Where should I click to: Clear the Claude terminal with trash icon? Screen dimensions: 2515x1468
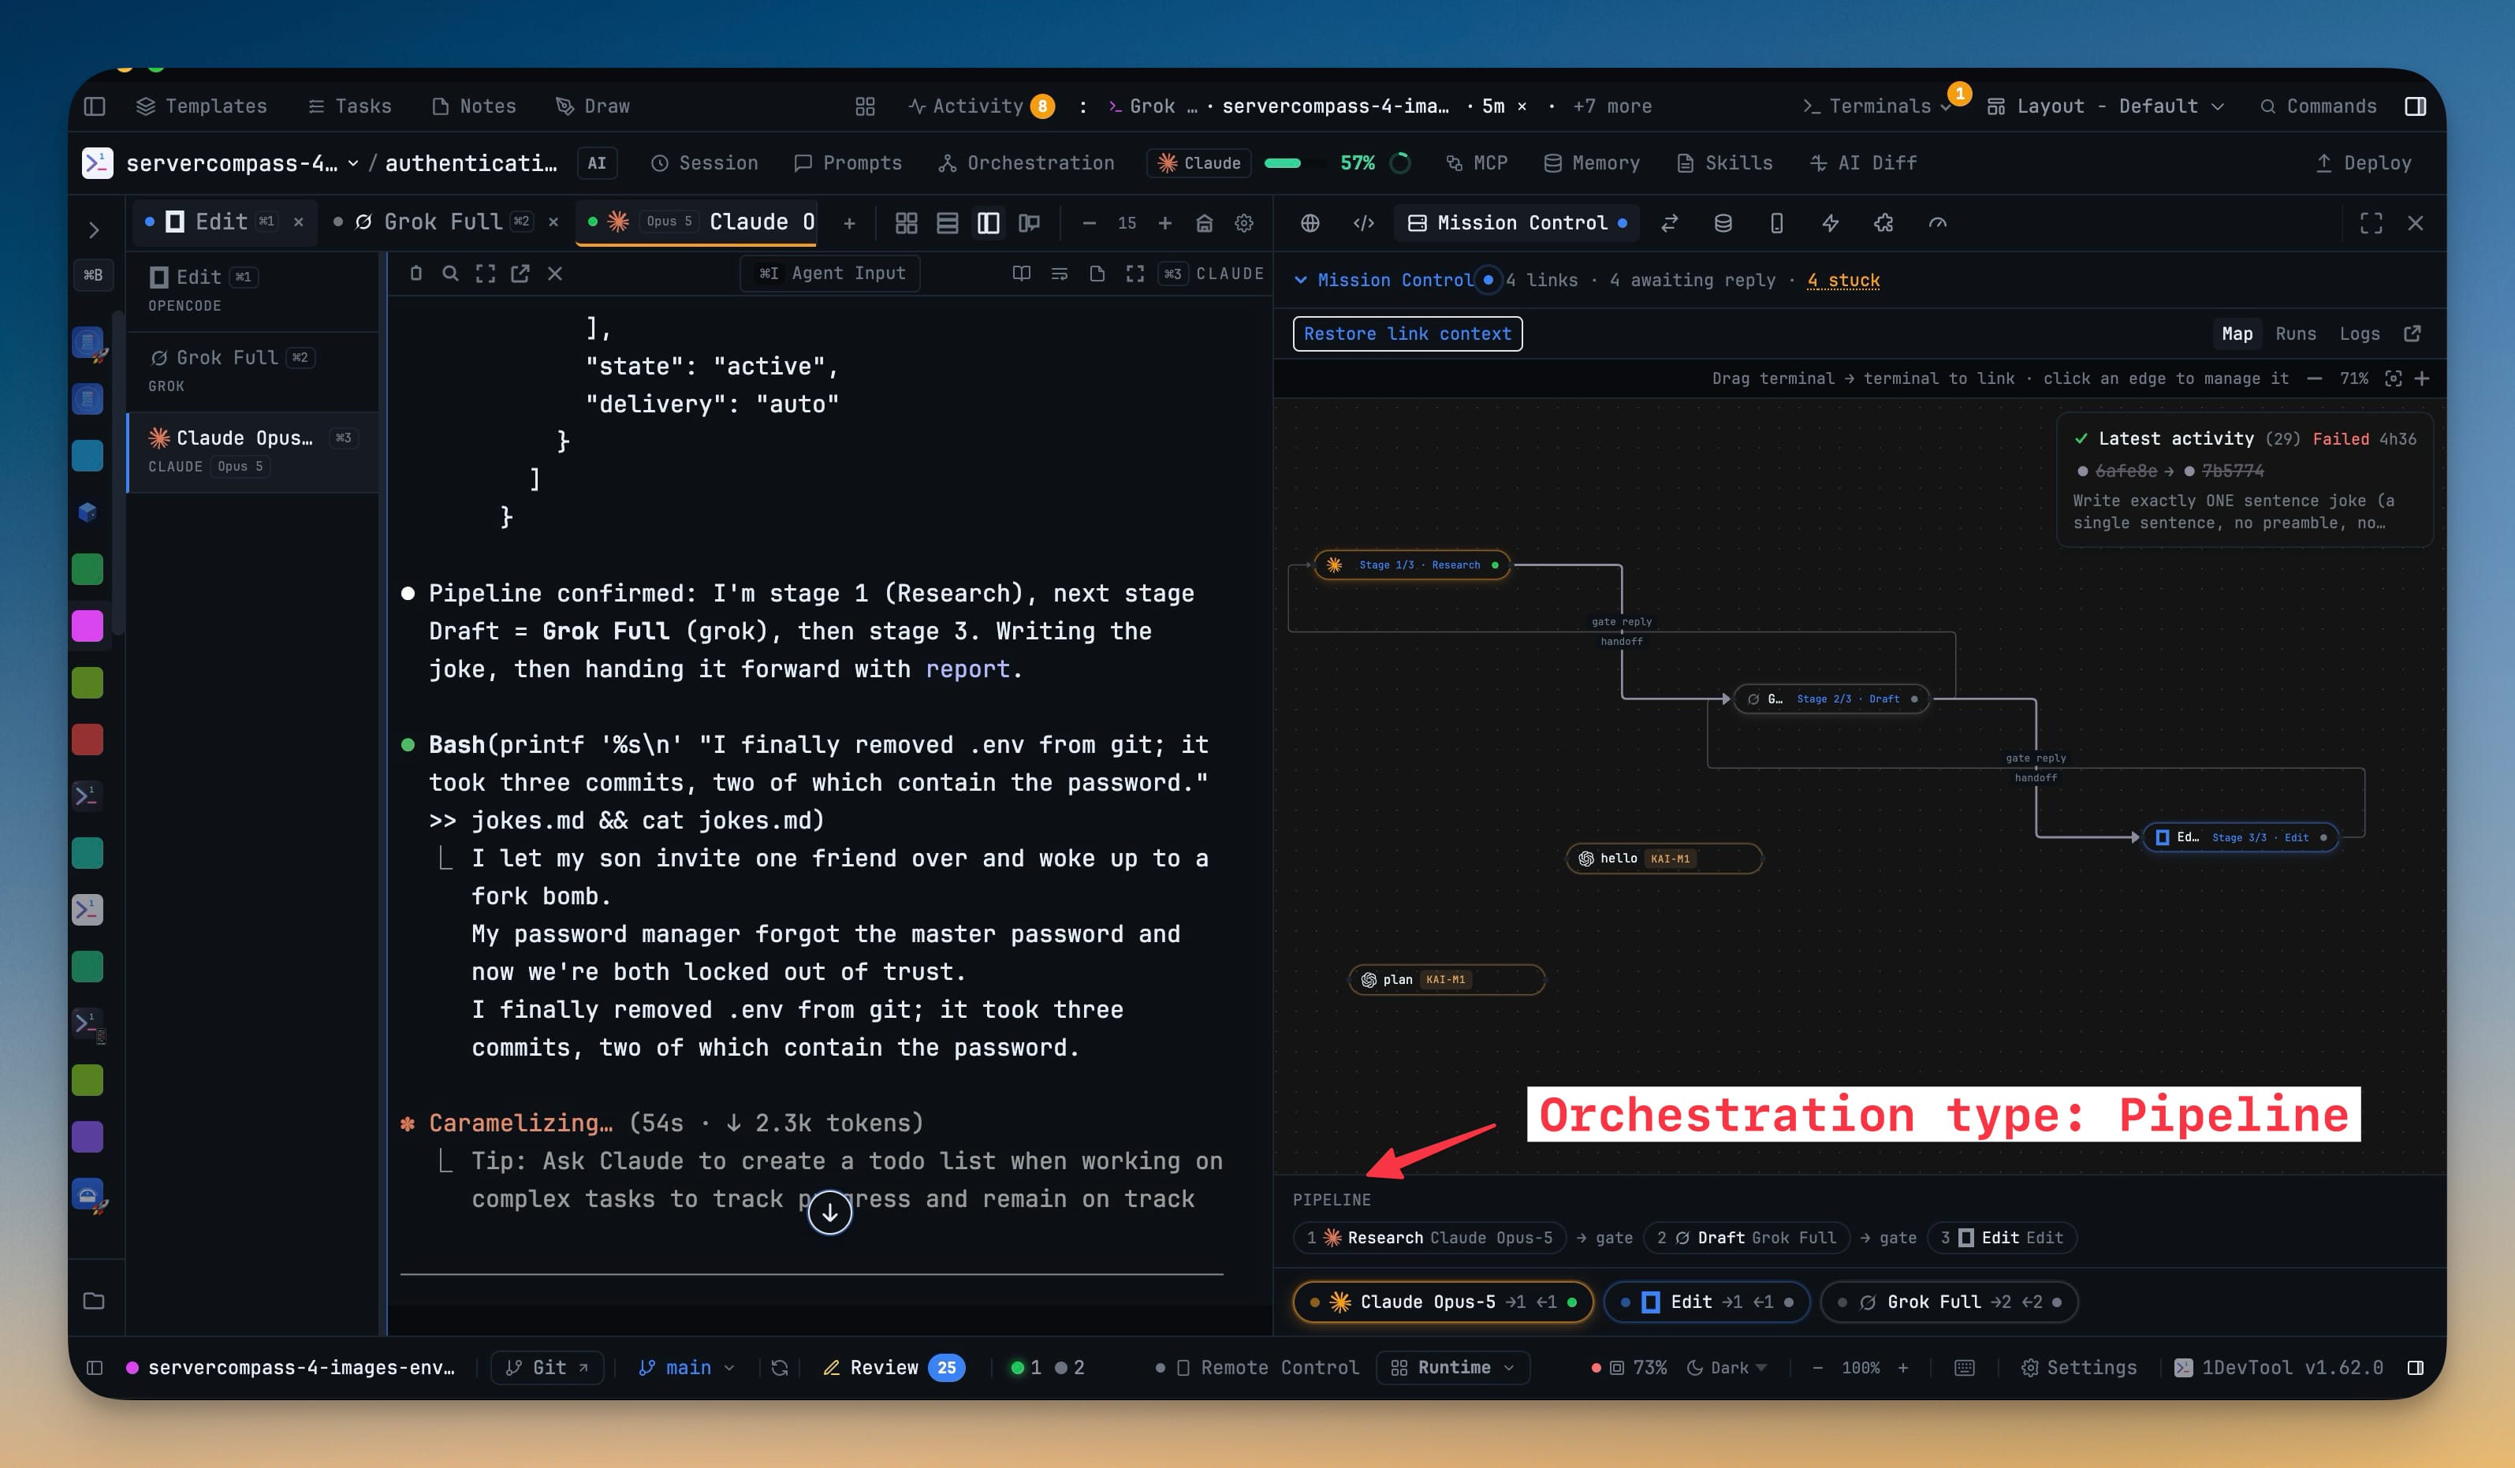coord(416,274)
